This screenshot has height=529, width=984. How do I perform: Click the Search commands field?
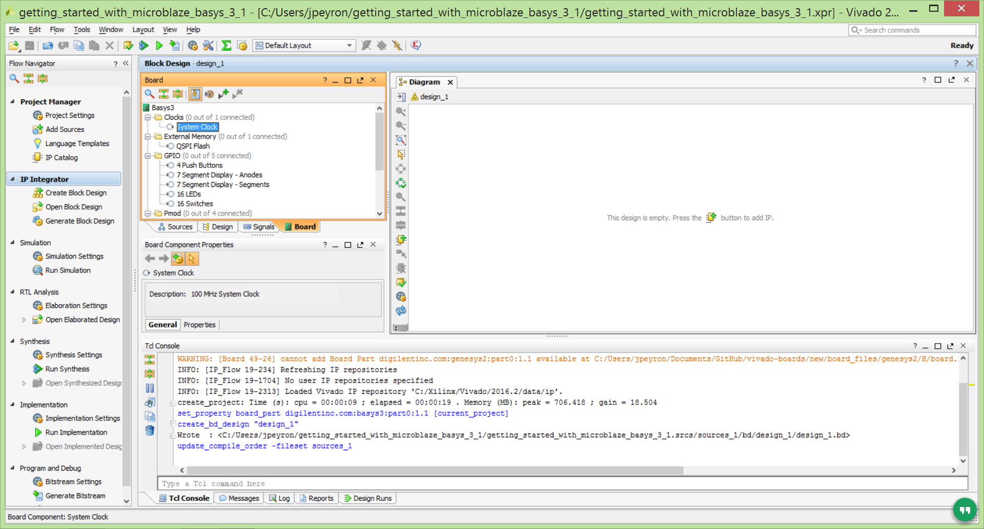912,30
